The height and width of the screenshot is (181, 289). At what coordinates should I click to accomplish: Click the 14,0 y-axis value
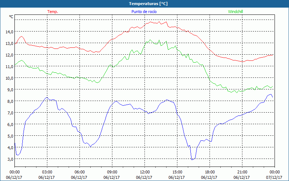click(9, 32)
